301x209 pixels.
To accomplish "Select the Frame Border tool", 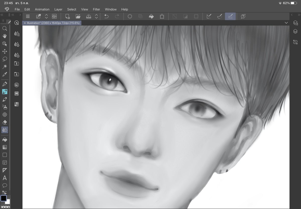I will click(5, 163).
